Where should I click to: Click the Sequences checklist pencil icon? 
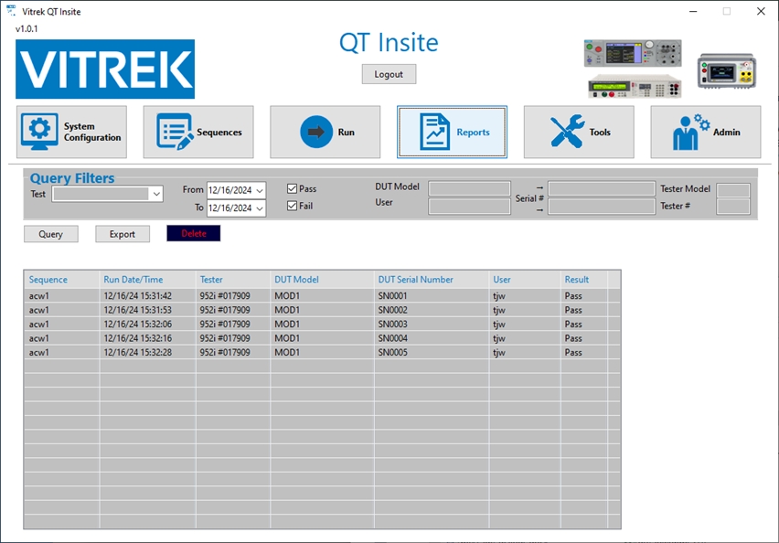[175, 132]
